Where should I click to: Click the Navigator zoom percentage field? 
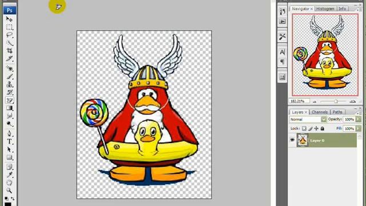[x=300, y=101]
